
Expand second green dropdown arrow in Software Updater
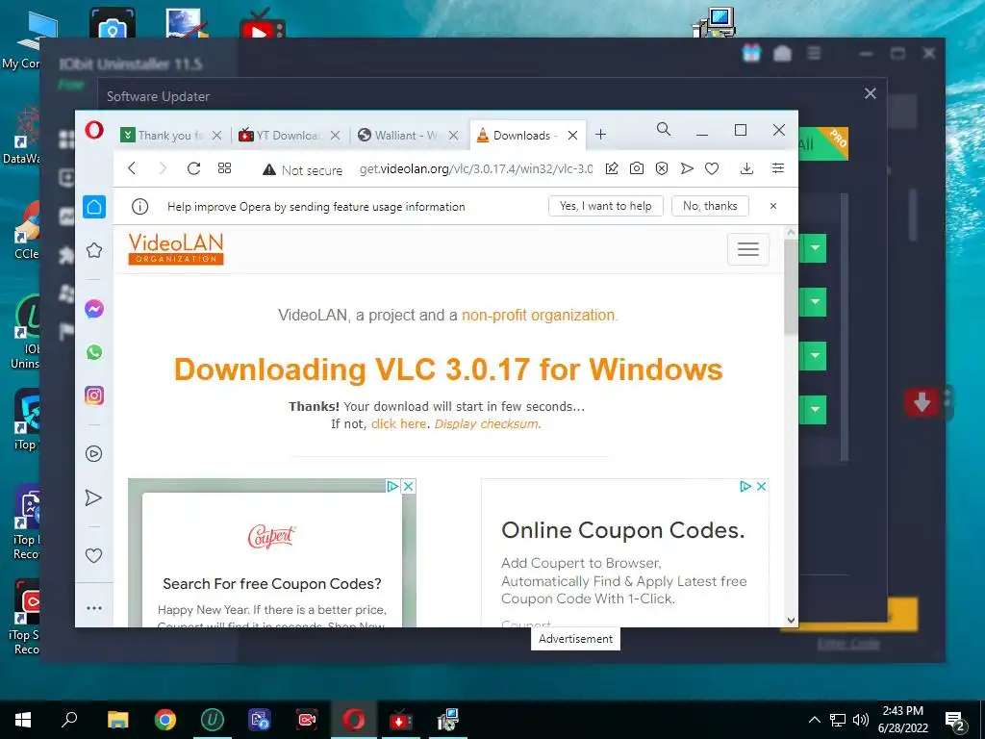click(x=815, y=302)
